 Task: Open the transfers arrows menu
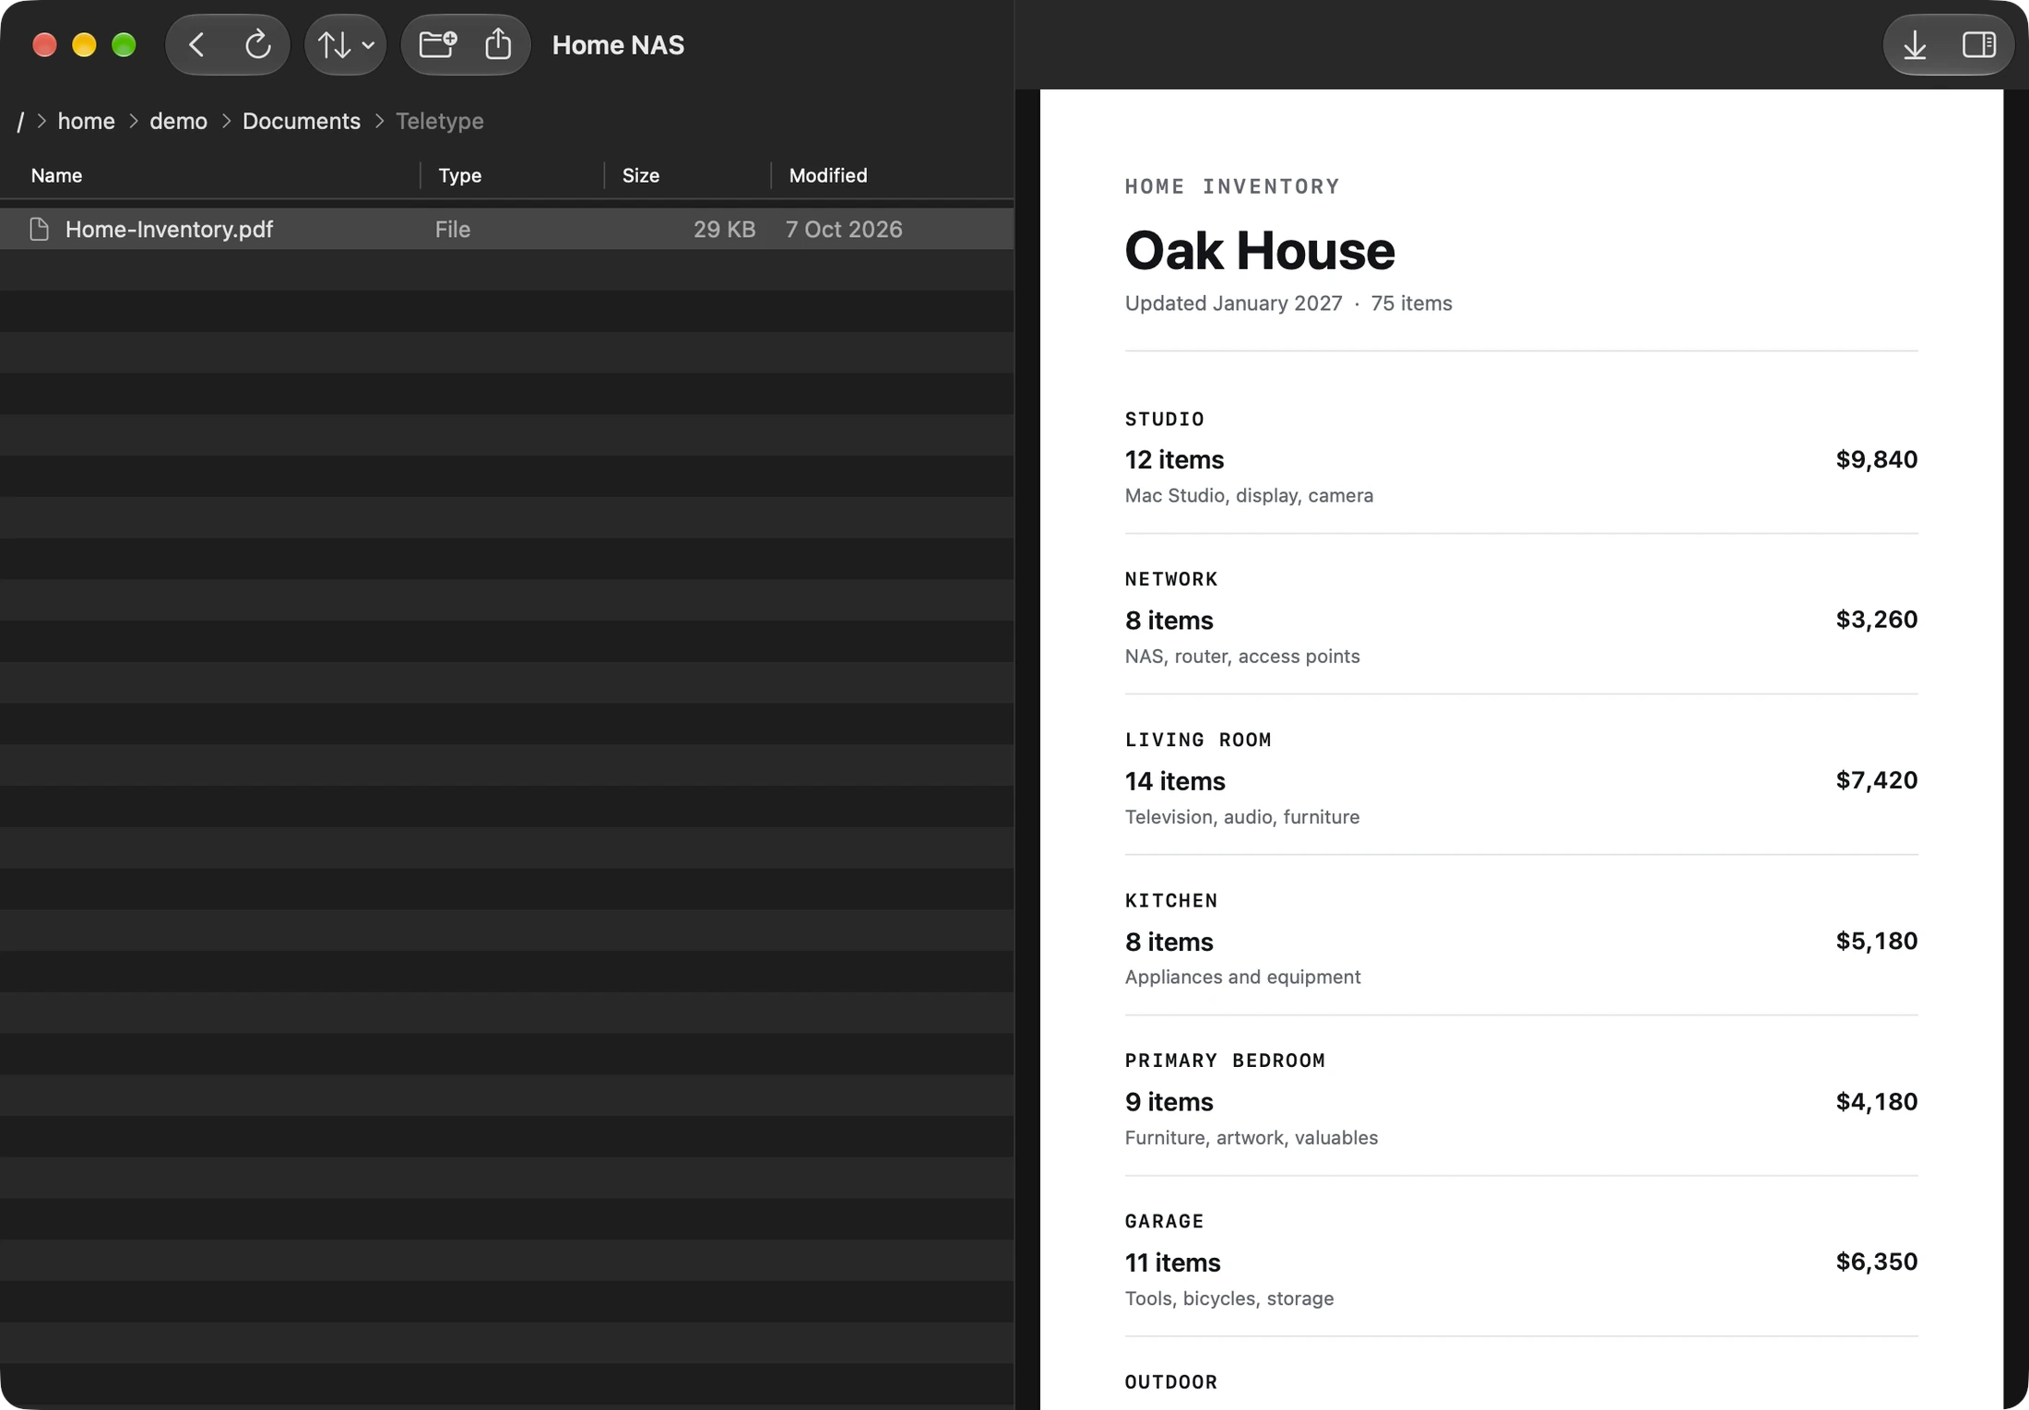(345, 44)
